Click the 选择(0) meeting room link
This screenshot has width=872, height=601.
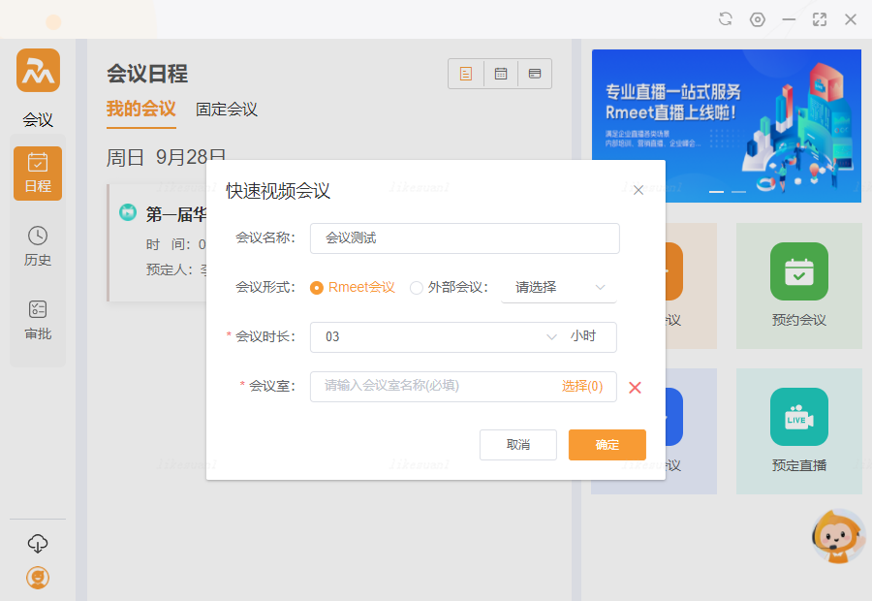581,386
